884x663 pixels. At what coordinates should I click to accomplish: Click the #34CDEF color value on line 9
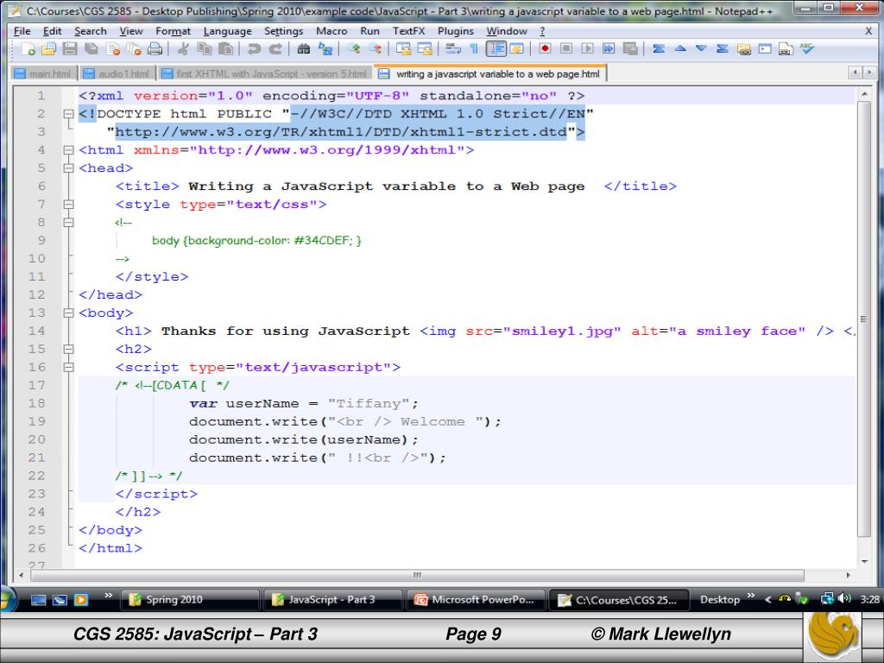click(x=323, y=240)
